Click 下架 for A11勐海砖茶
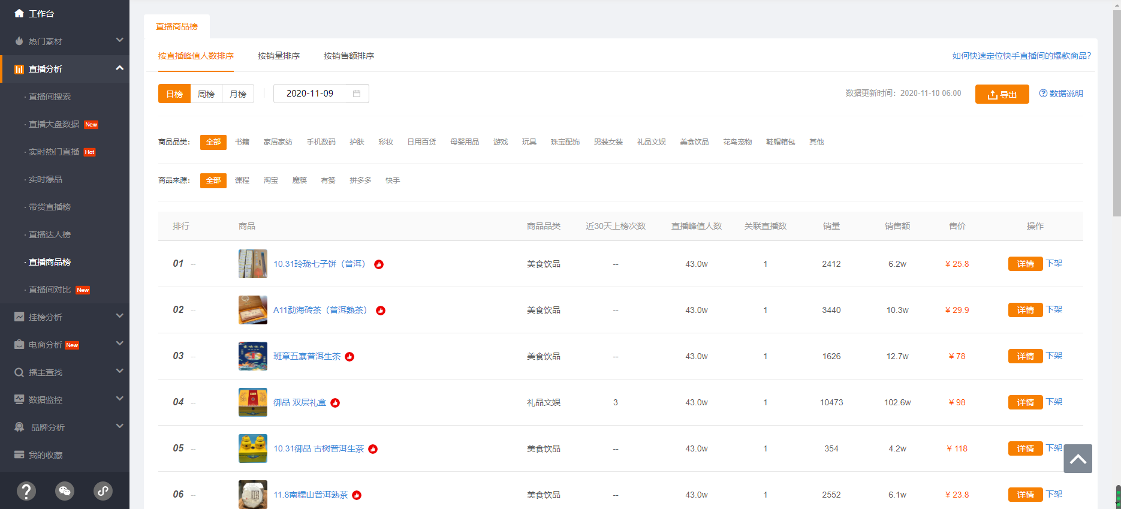Screen dimensions: 1121x509 pyautogui.click(x=1054, y=309)
